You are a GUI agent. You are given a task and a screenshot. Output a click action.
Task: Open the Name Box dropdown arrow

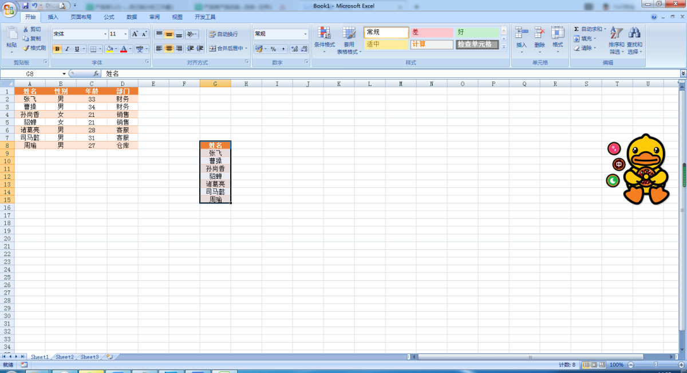click(x=64, y=74)
